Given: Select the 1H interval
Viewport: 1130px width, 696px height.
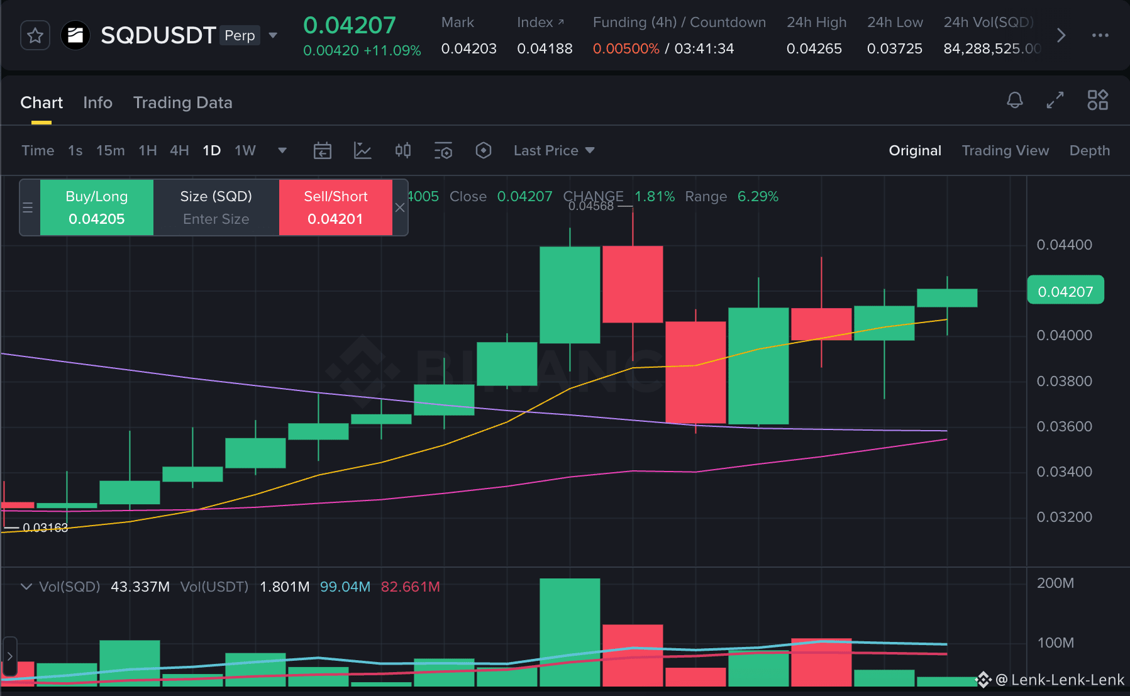Looking at the screenshot, I should click(148, 150).
